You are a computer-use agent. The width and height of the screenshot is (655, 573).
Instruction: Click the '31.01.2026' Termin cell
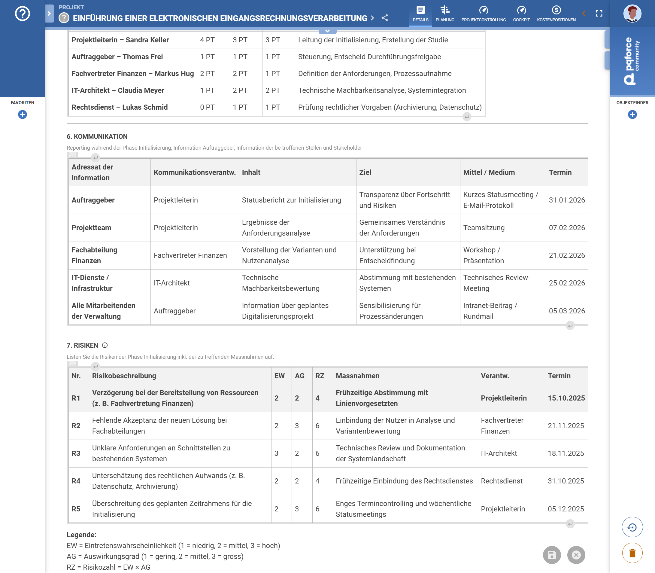(x=567, y=200)
